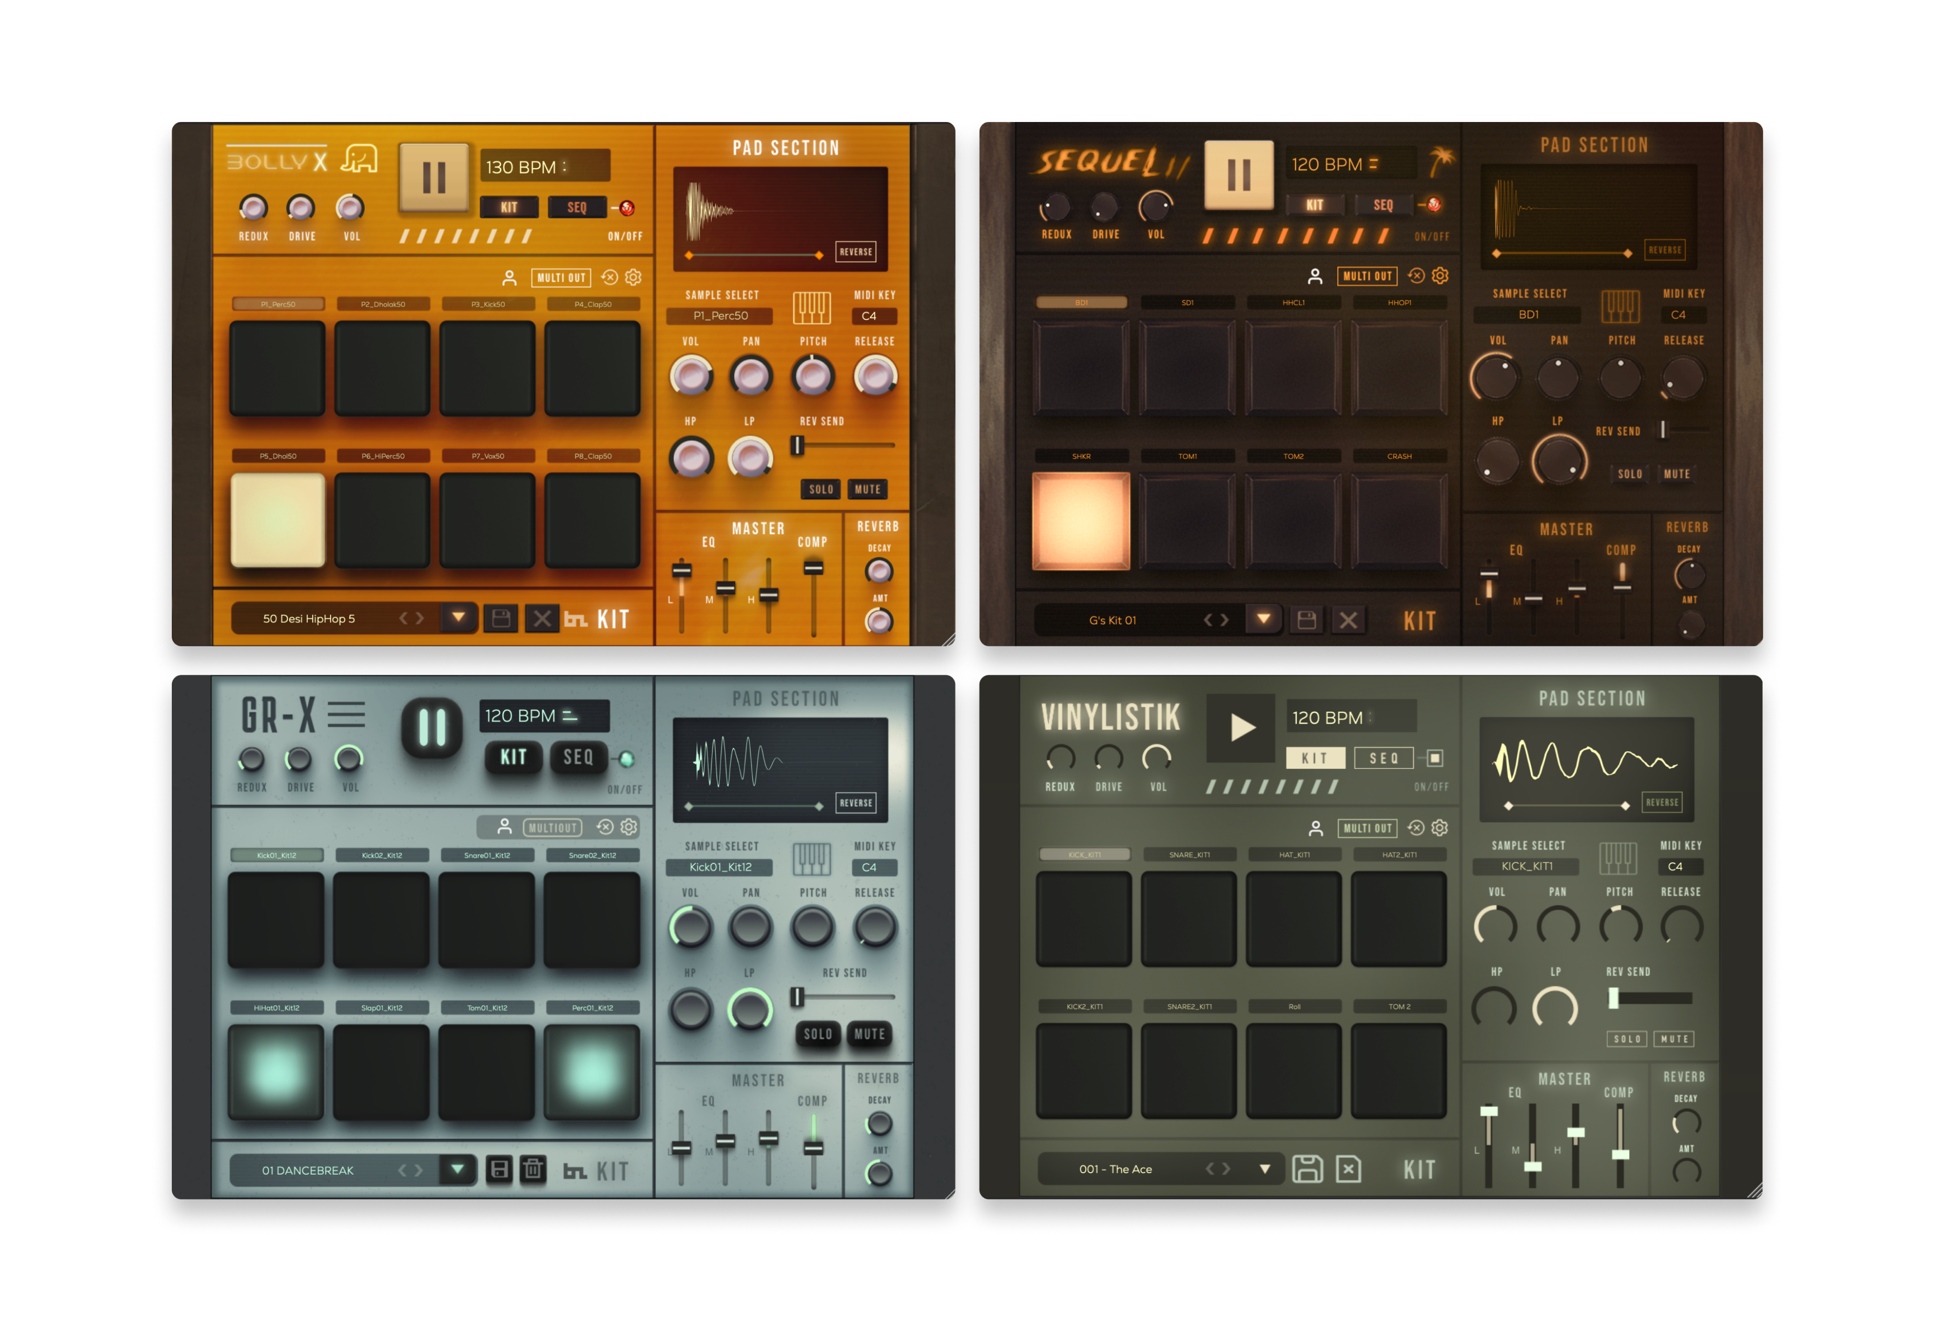1935x1322 pixels.
Task: Click the piano keys icon in BollyX
Action: point(811,307)
